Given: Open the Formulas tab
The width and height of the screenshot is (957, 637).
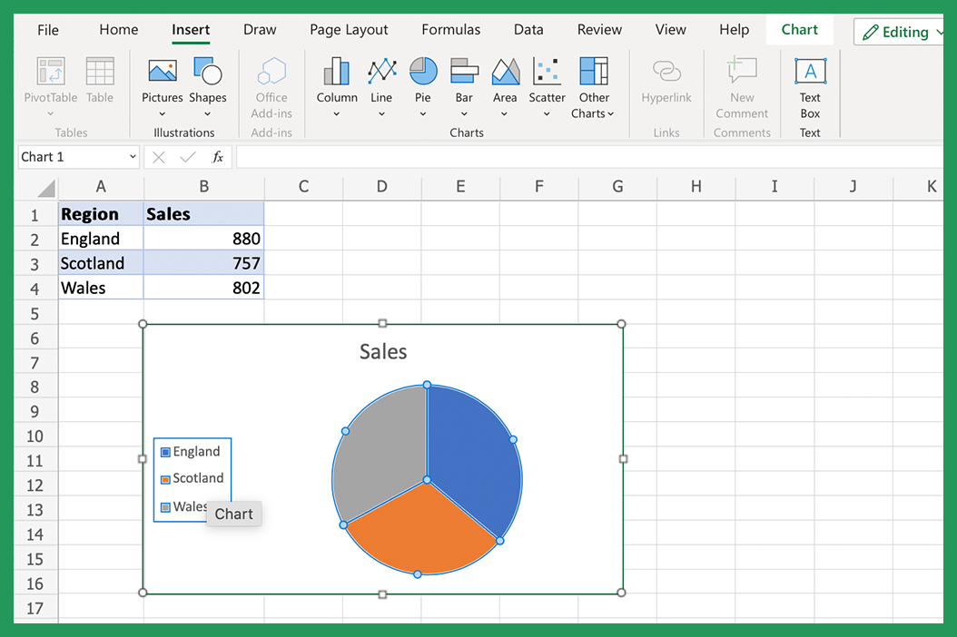Looking at the screenshot, I should (x=450, y=29).
